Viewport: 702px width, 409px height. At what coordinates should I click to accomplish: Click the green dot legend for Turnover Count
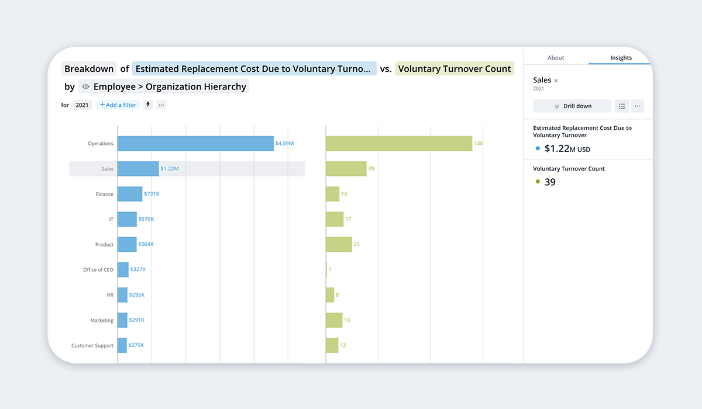[x=538, y=182]
